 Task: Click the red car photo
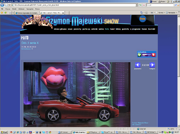[77, 95]
